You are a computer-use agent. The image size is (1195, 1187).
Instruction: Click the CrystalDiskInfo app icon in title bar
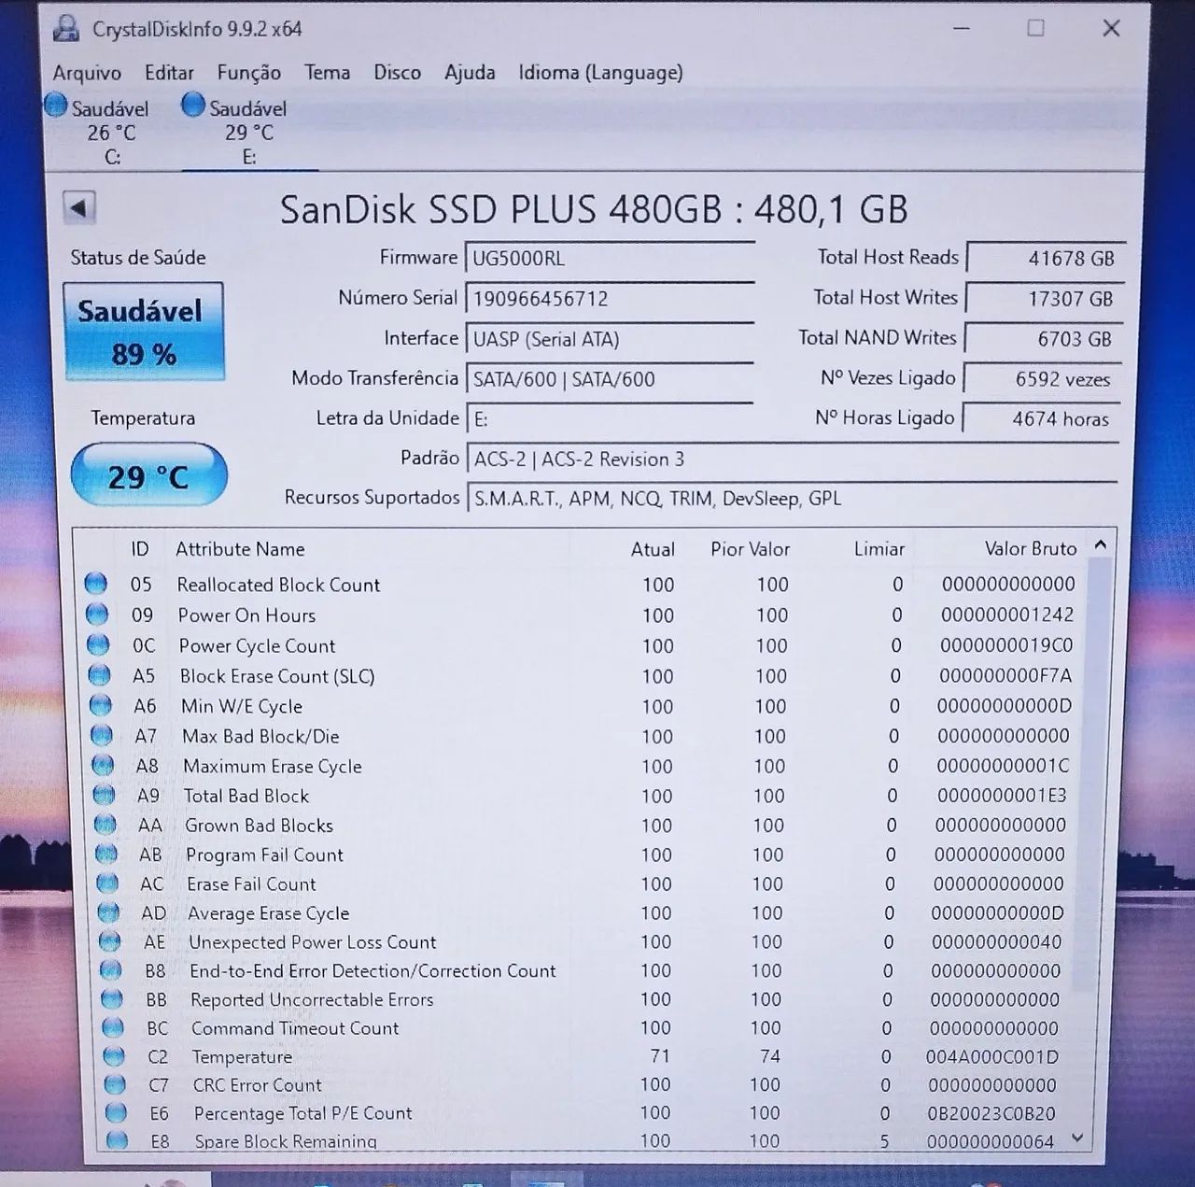(65, 28)
